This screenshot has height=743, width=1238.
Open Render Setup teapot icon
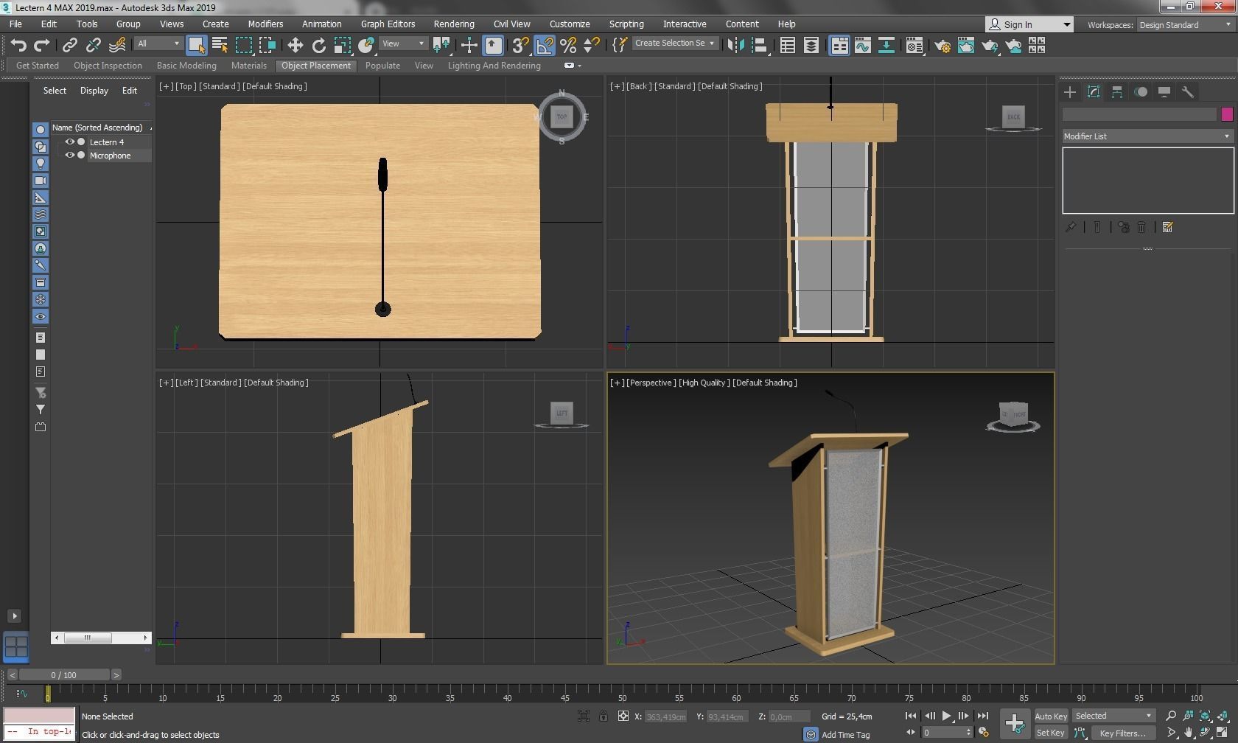tap(943, 46)
